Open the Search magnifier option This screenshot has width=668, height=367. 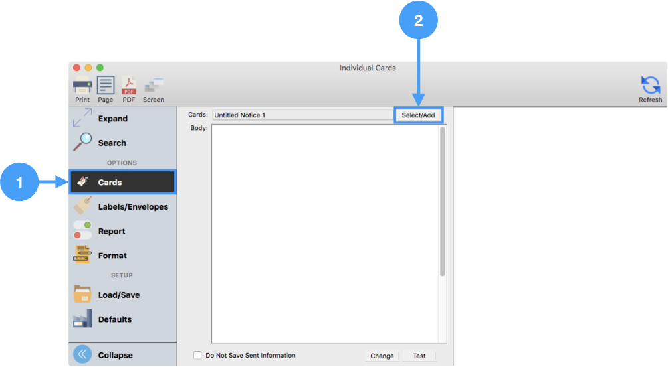click(x=111, y=143)
